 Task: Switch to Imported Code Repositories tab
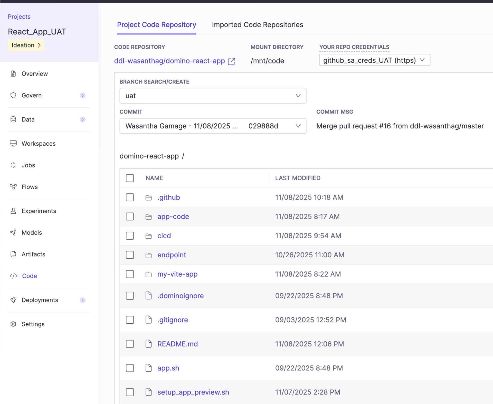257,25
